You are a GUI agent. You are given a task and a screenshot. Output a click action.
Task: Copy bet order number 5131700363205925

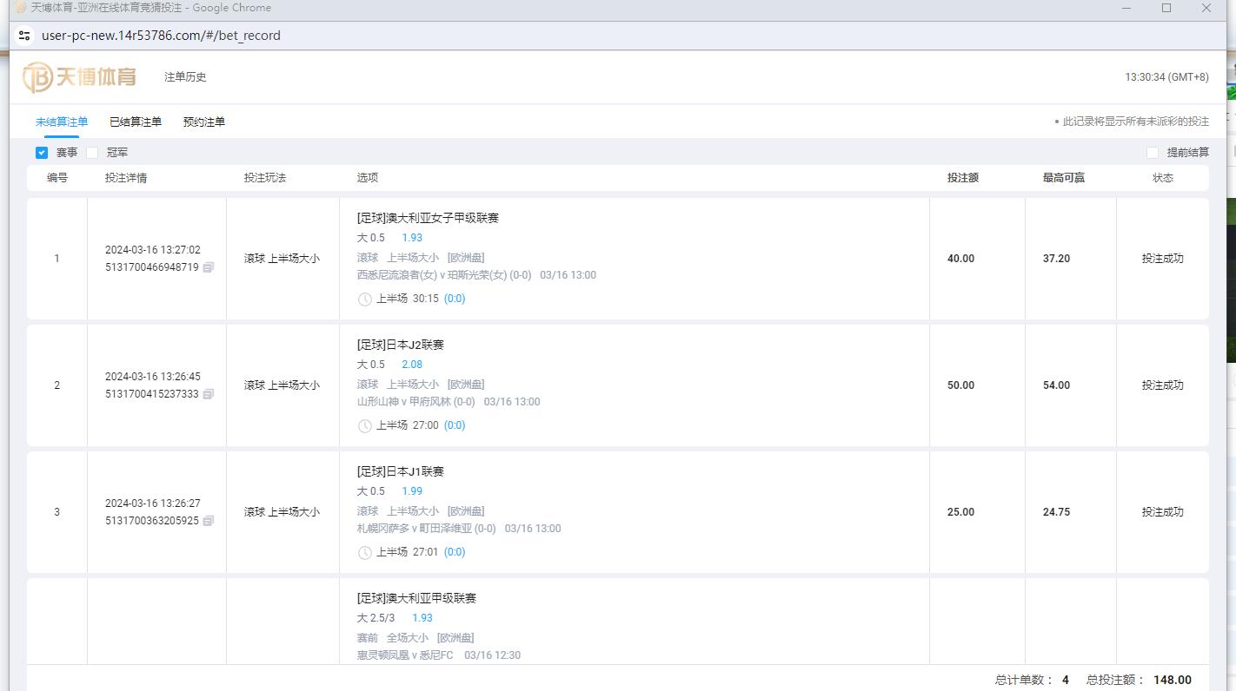click(209, 521)
